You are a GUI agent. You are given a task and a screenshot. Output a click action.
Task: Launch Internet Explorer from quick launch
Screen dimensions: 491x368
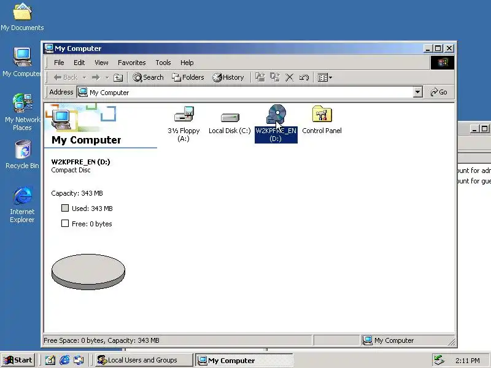tap(64, 360)
